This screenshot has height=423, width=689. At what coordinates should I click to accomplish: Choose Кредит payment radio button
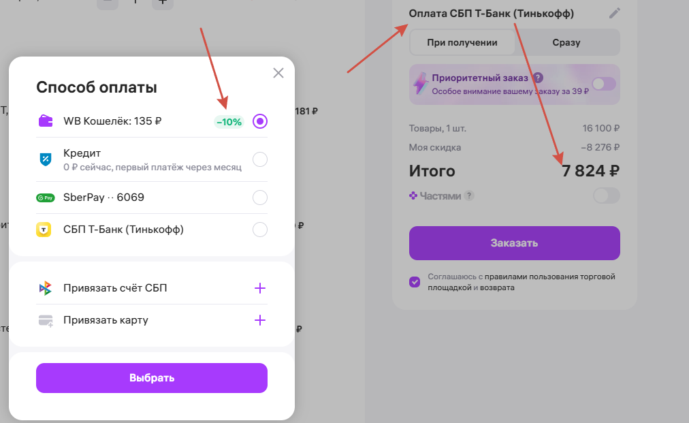tap(259, 159)
